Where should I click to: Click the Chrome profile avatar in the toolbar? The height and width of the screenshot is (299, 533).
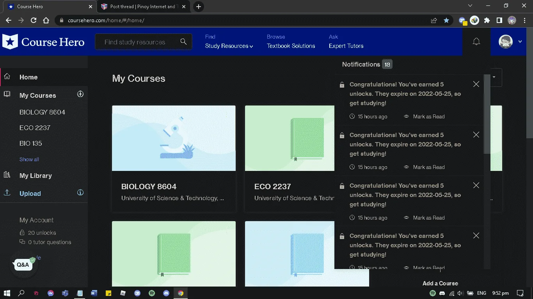(x=512, y=20)
